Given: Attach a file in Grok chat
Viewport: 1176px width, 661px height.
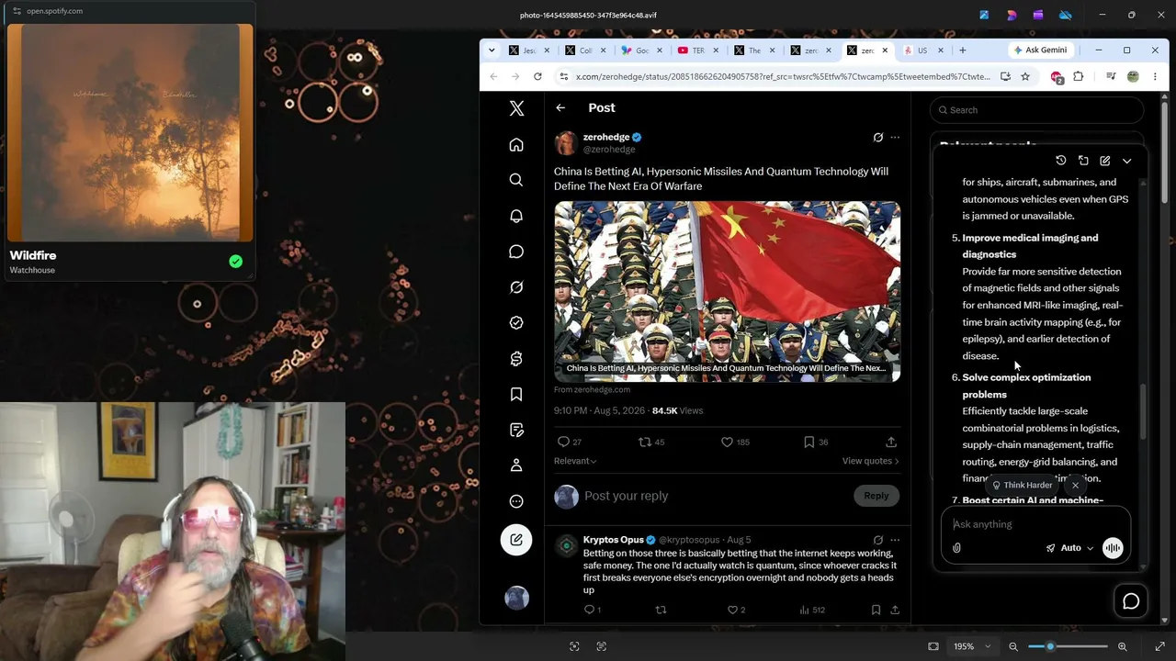Looking at the screenshot, I should coord(956,548).
